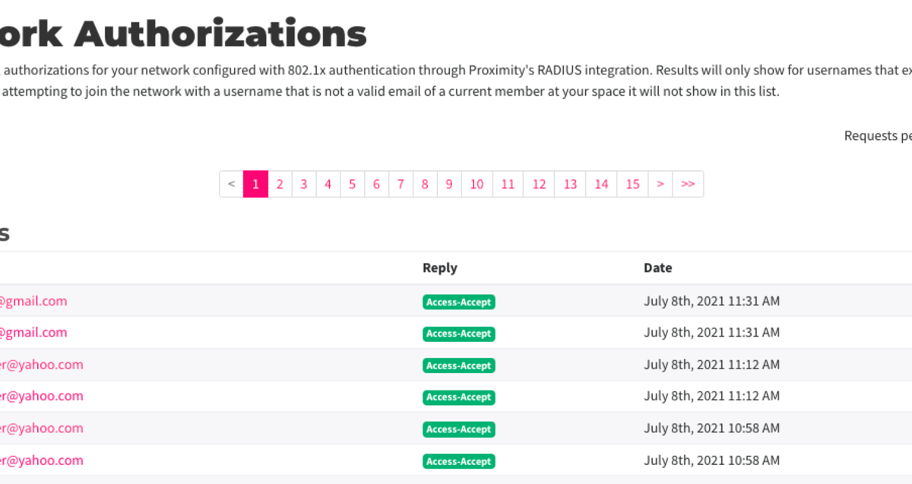The height and width of the screenshot is (484, 912).
Task: Open page 3 in pagination
Action: [x=304, y=184]
